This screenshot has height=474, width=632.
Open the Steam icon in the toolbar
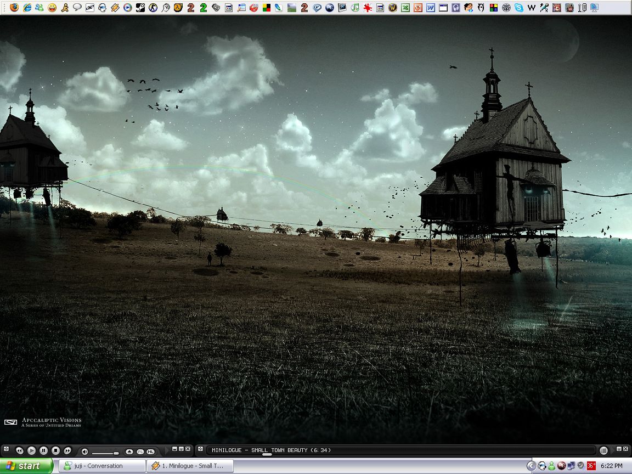click(x=140, y=8)
